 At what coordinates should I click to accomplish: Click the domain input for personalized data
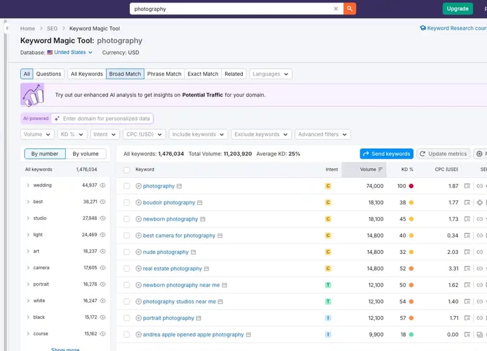click(x=102, y=119)
